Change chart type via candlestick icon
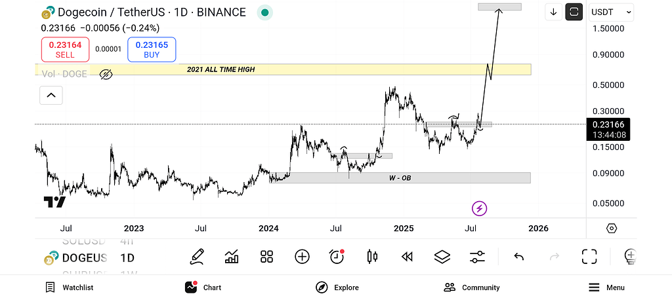 click(x=373, y=257)
